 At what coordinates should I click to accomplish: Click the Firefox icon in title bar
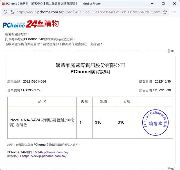3,4
